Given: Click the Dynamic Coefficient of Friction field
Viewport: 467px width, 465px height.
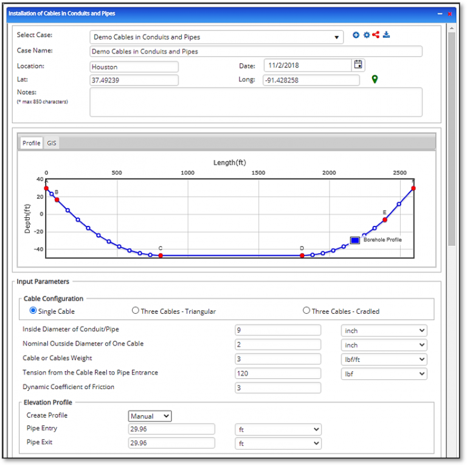Looking at the screenshot, I should click(278, 388).
